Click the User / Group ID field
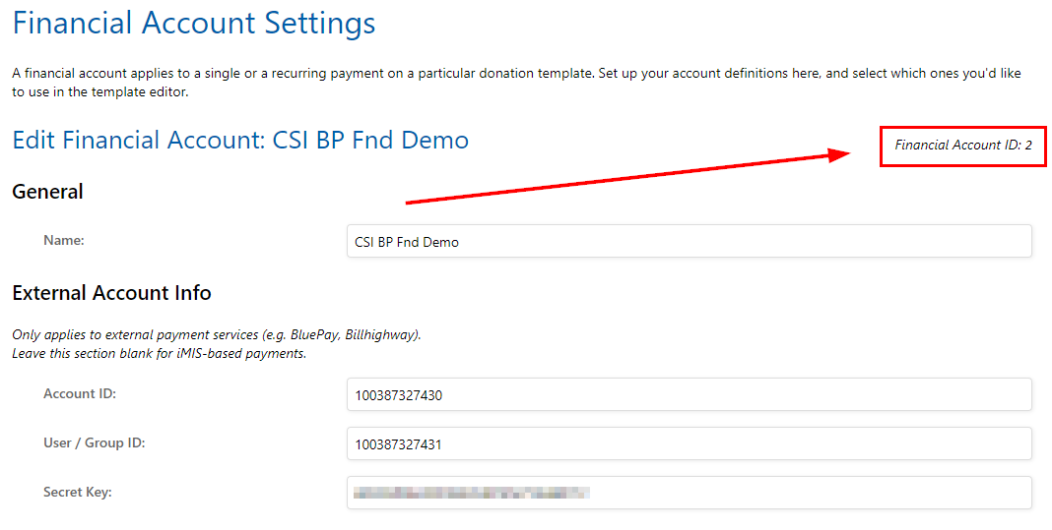1052x530 pixels. [x=689, y=444]
